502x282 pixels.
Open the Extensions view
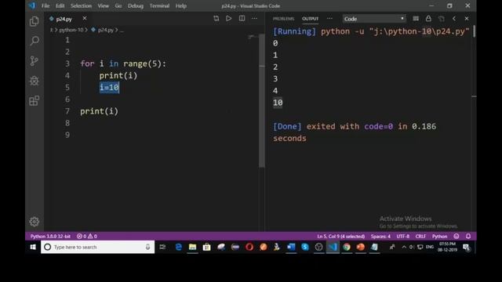35,101
